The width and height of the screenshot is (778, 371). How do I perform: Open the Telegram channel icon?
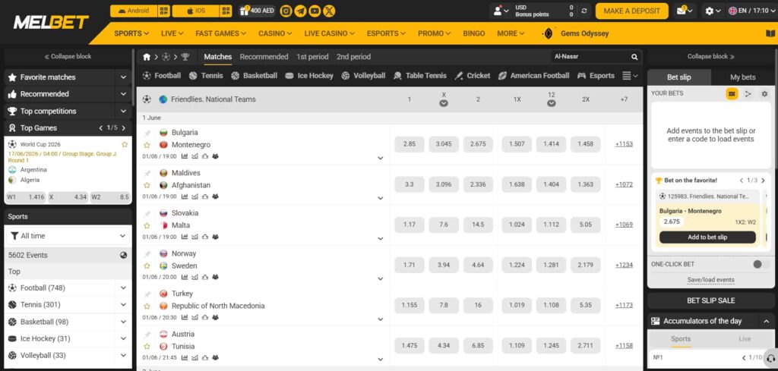click(x=300, y=11)
